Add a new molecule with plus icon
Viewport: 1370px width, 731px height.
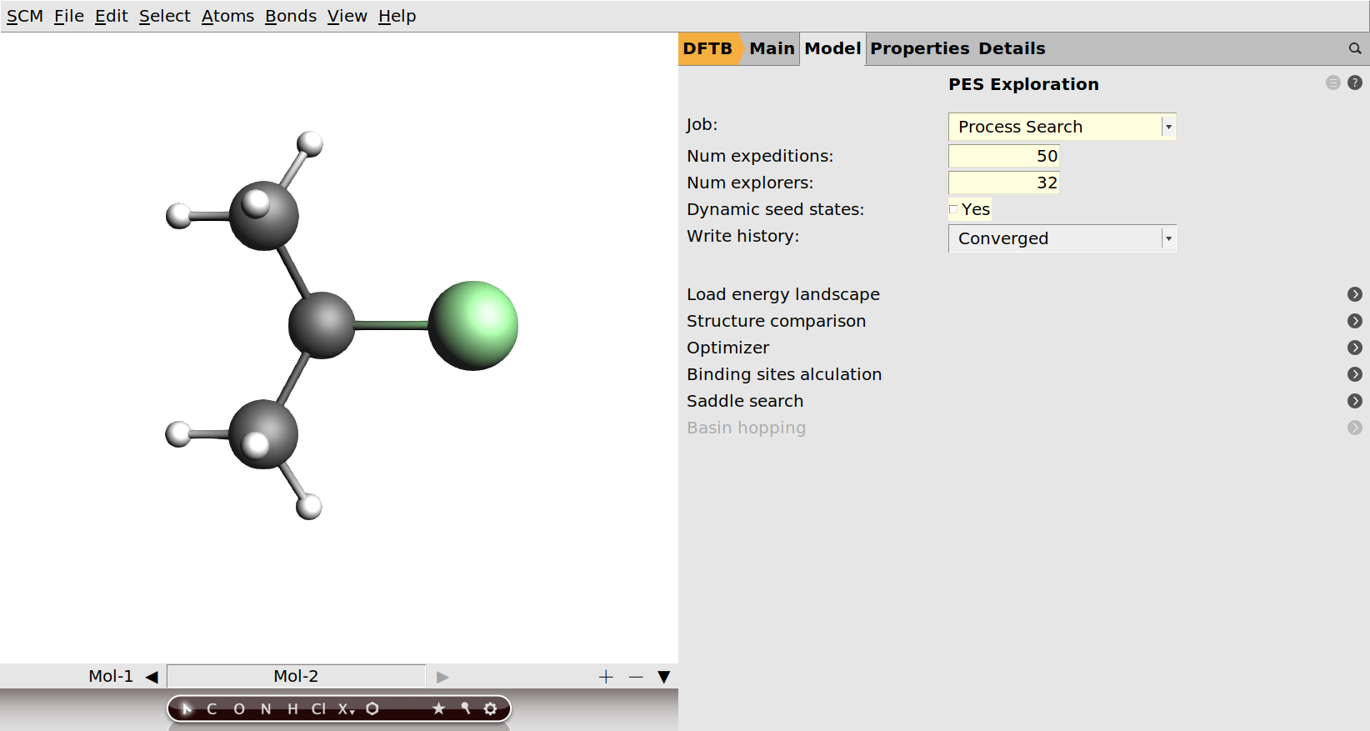click(606, 677)
